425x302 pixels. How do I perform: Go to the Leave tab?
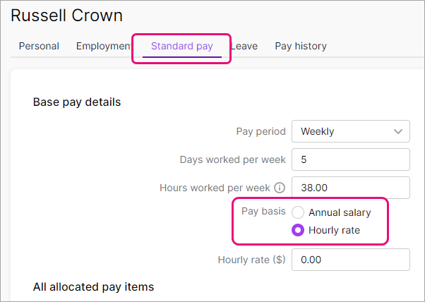tap(244, 46)
